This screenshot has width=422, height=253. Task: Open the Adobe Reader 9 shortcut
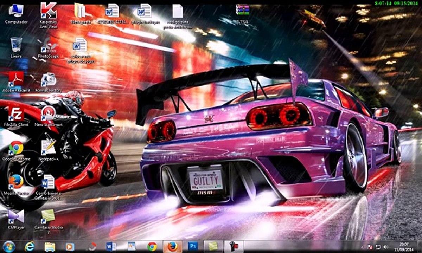tap(16, 82)
